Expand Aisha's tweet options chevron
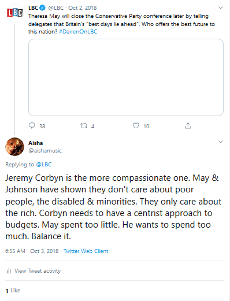Screen dimensions: 230x301 click(x=221, y=142)
